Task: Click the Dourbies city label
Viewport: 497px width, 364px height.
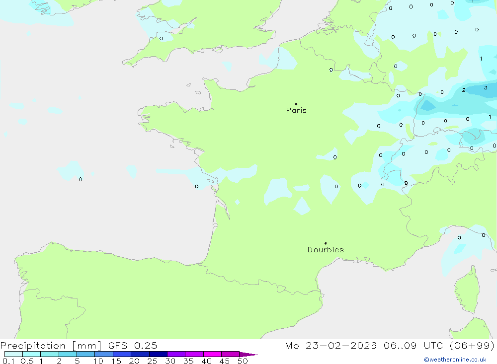Action: pos(326,250)
